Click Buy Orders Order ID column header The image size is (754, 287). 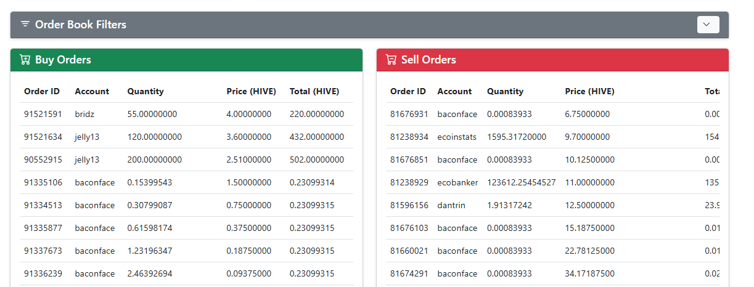42,91
